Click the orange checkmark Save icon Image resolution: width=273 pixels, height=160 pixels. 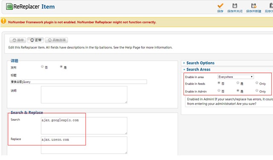point(220,6)
